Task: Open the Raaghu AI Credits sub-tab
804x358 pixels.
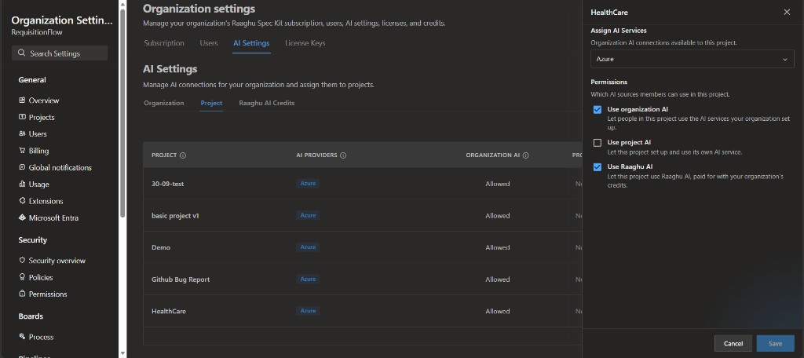Action: (267, 103)
